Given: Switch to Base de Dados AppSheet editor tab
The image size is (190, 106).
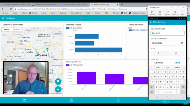Looking at the screenshot, I should pyautogui.click(x=75, y=5).
